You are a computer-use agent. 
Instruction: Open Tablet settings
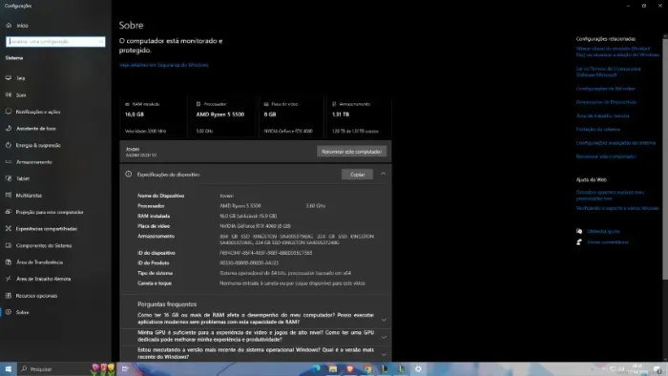(17, 178)
